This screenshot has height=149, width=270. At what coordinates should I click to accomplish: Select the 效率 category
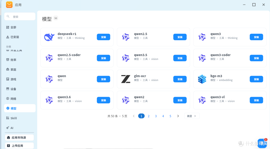20,60
